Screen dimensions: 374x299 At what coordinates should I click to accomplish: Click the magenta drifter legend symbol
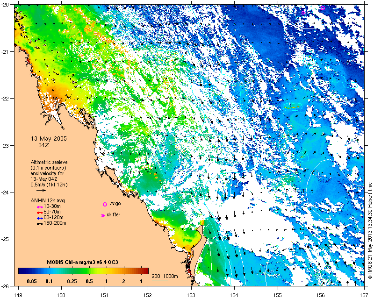(103, 215)
